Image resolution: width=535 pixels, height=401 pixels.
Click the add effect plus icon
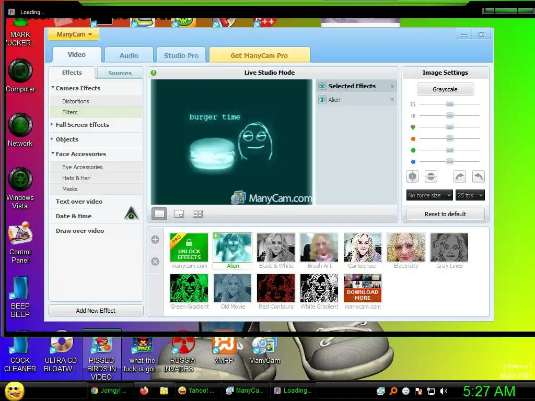pos(155,239)
